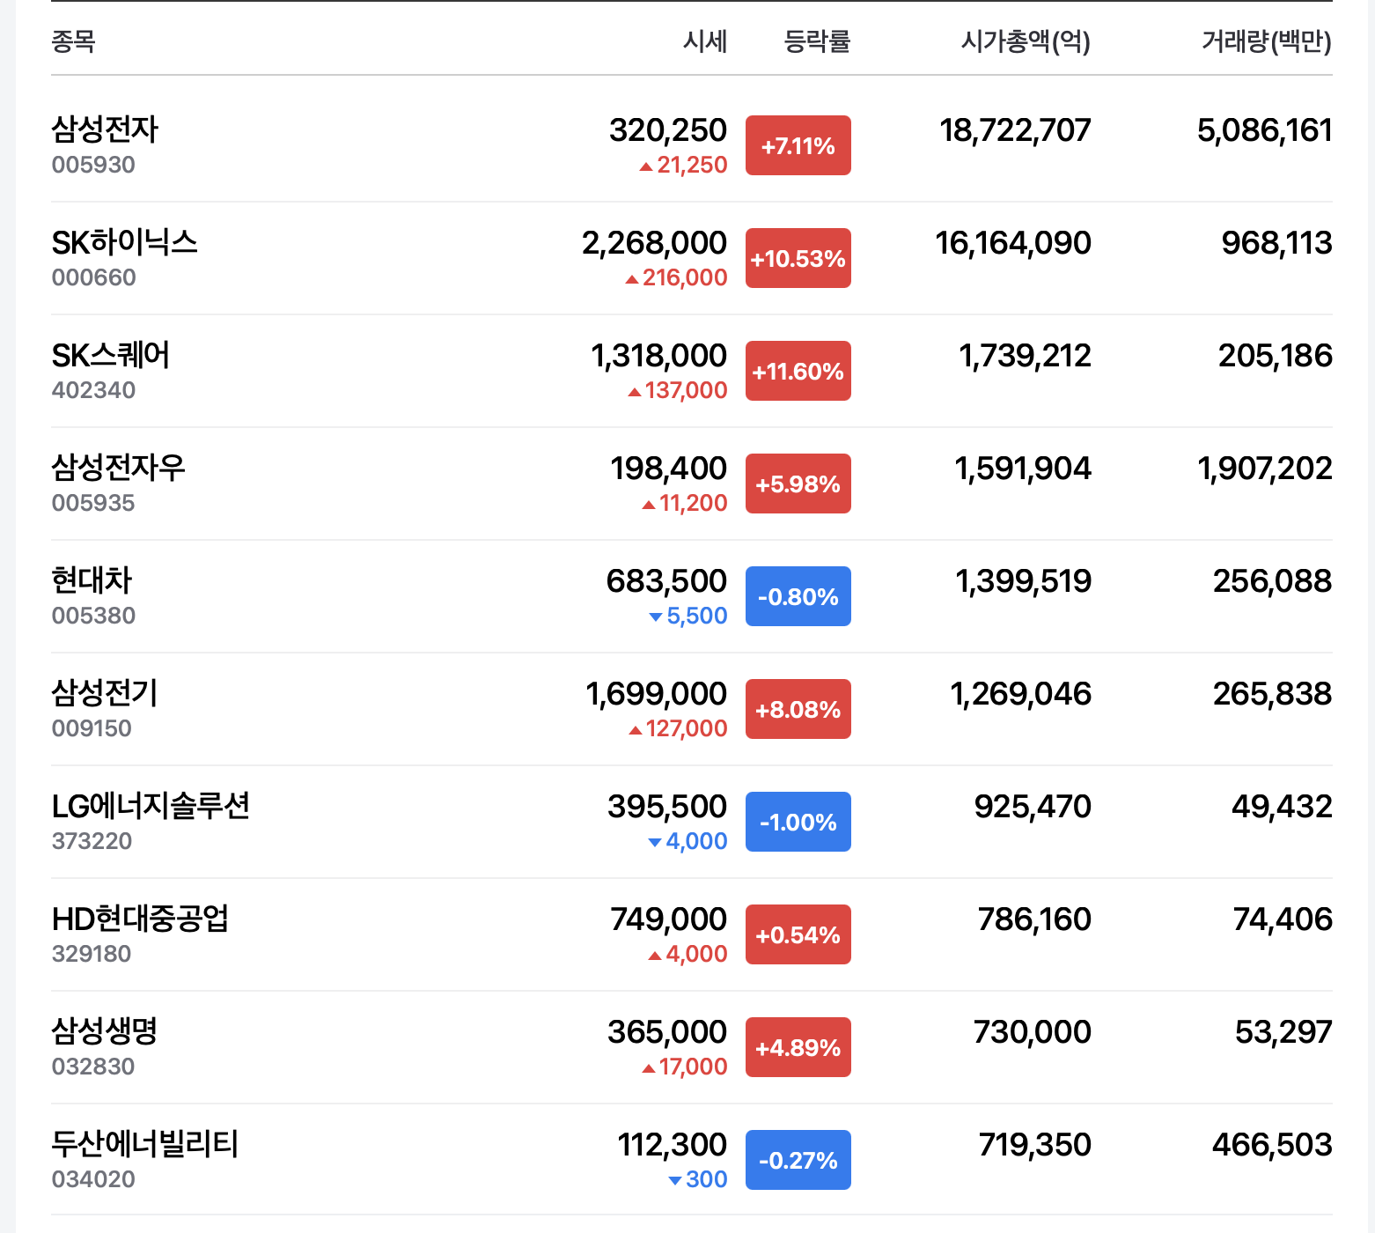Open the LG에너지솔루션 stock name
This screenshot has height=1233, width=1375.
pyautogui.click(x=151, y=806)
